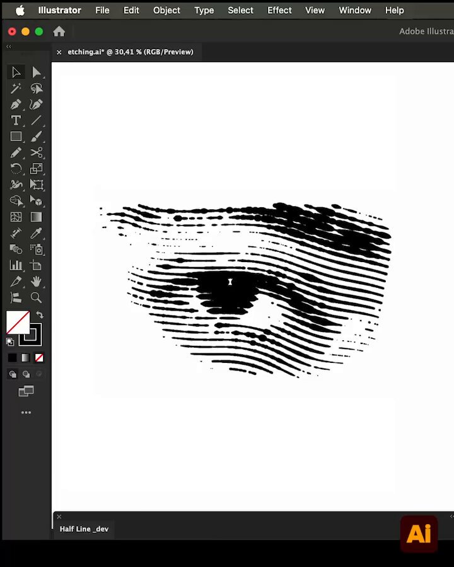Open Edit Toolbar three dots
The image size is (454, 567).
[26, 412]
